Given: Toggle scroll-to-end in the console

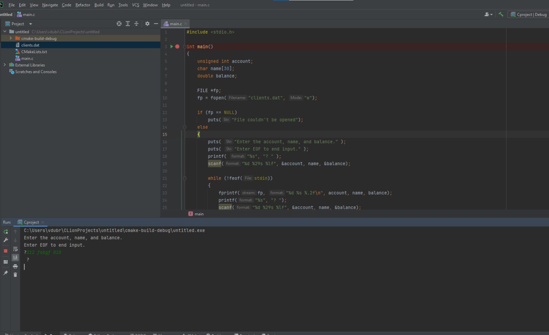Looking at the screenshot, I should pyautogui.click(x=15, y=257).
